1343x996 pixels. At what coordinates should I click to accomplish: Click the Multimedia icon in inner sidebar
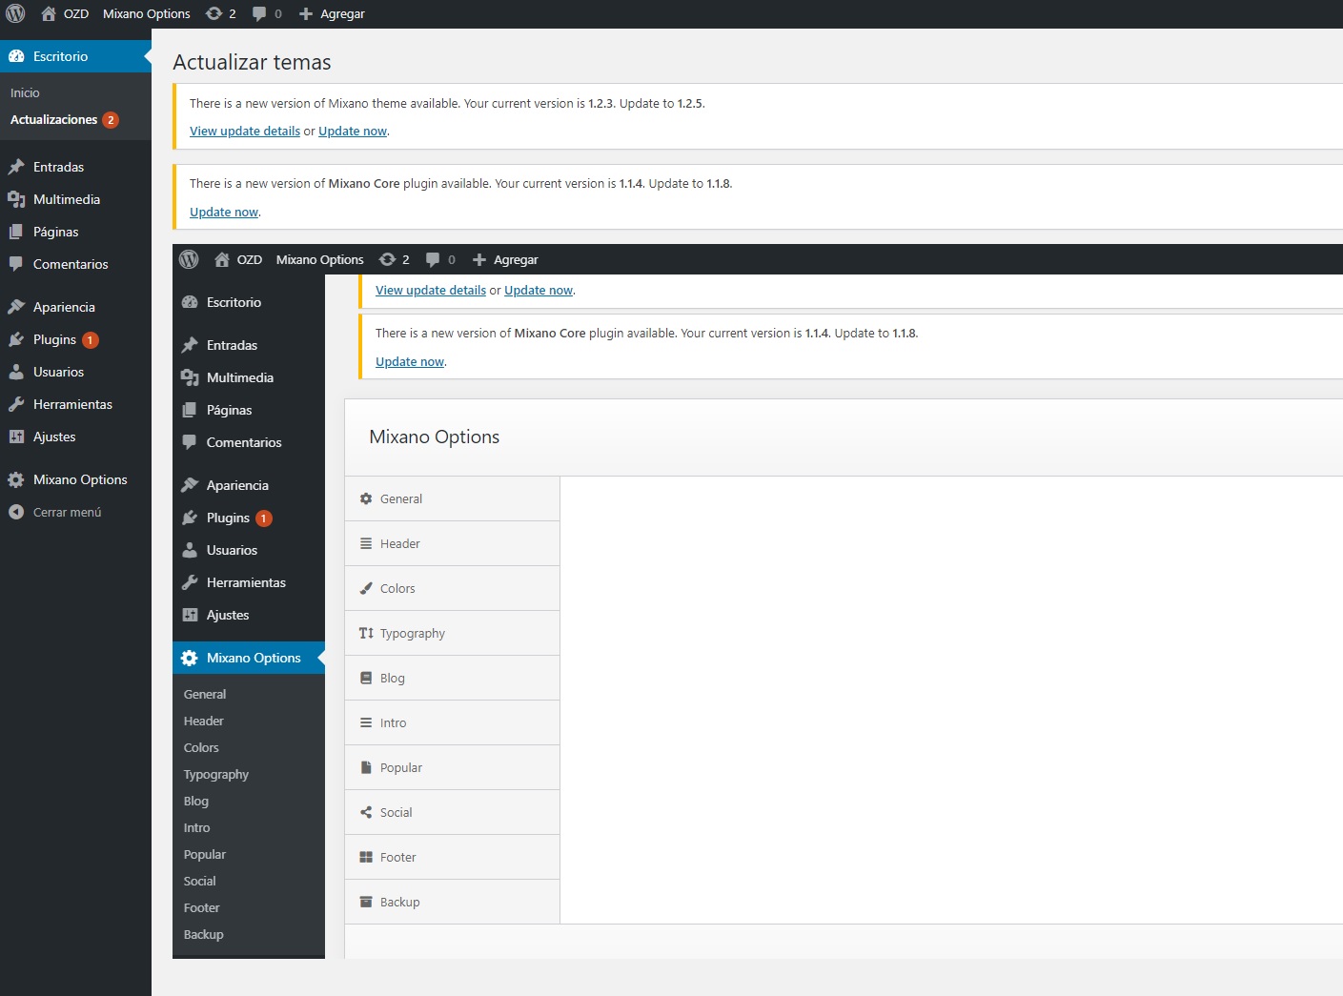(x=190, y=377)
